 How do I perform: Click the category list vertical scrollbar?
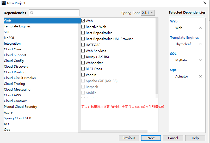tap(79, 78)
